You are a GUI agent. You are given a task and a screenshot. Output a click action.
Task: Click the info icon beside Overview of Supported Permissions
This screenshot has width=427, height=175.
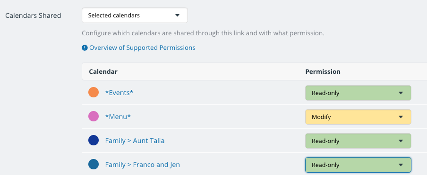pyautogui.click(x=85, y=48)
